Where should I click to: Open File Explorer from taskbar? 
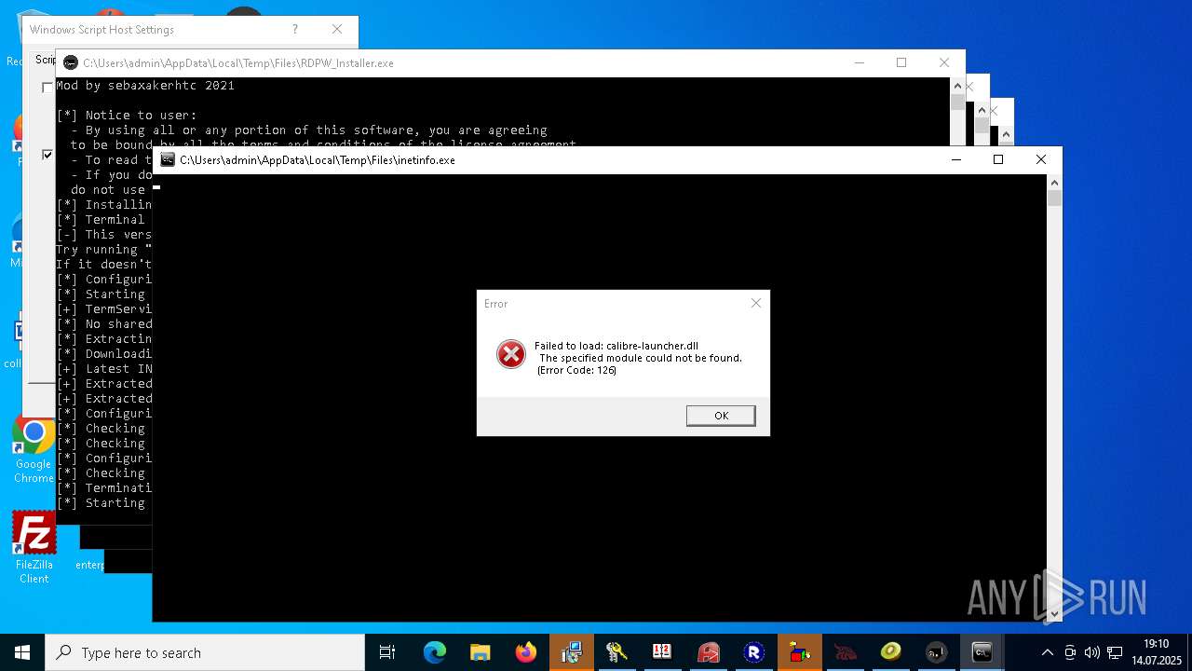tap(481, 652)
